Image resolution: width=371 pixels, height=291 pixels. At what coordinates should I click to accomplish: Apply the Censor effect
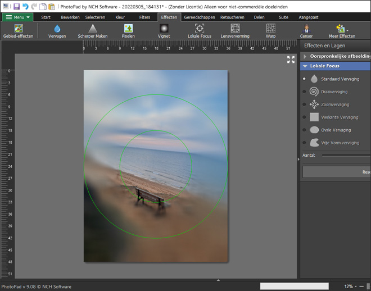tap(306, 31)
